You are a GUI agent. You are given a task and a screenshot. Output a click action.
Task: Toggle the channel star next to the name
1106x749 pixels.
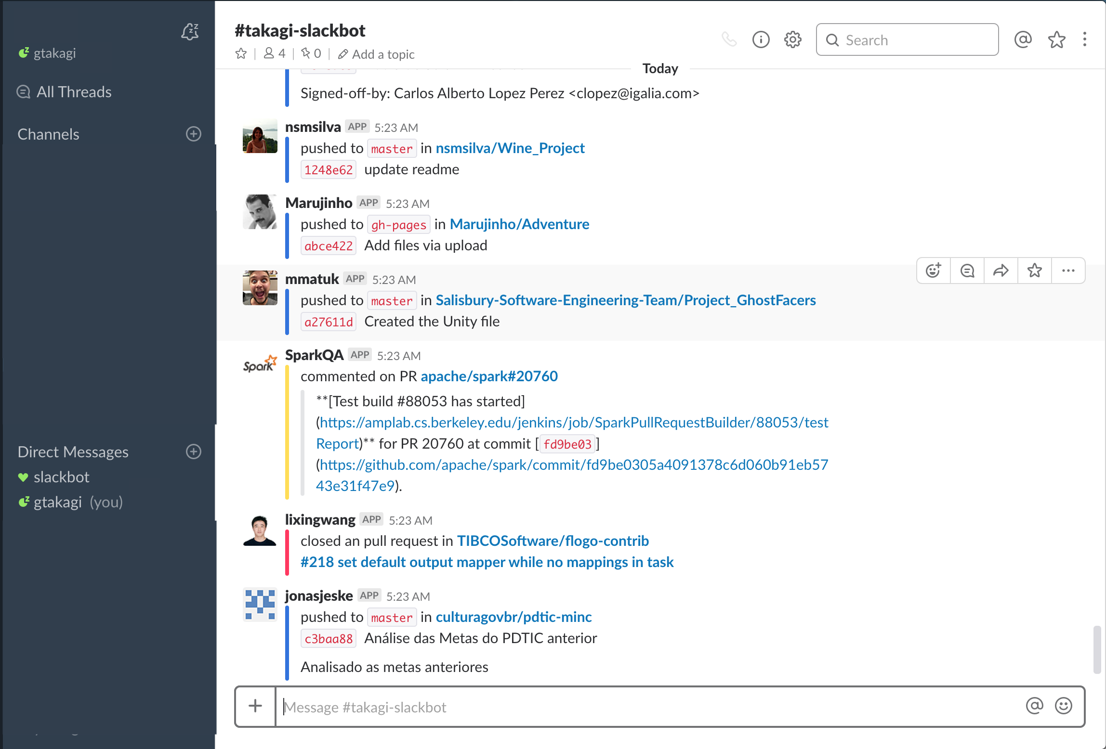pyautogui.click(x=241, y=53)
